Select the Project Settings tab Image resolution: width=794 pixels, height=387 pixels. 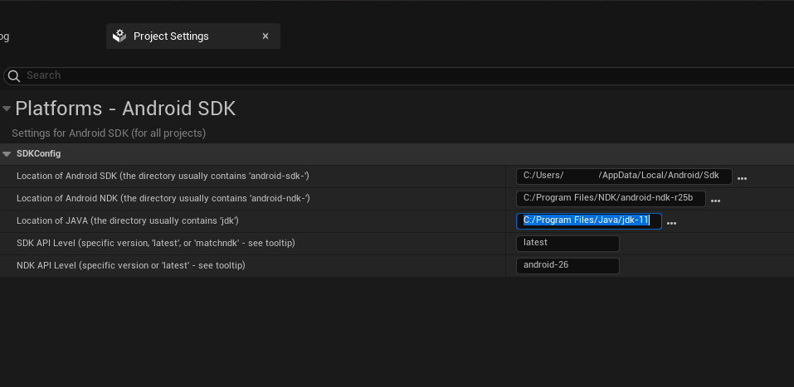click(193, 36)
